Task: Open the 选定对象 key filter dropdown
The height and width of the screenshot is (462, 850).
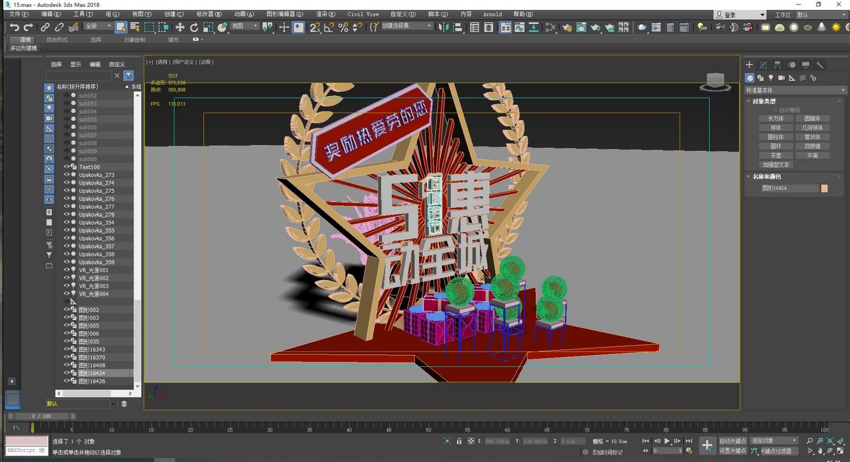Action: 774,441
